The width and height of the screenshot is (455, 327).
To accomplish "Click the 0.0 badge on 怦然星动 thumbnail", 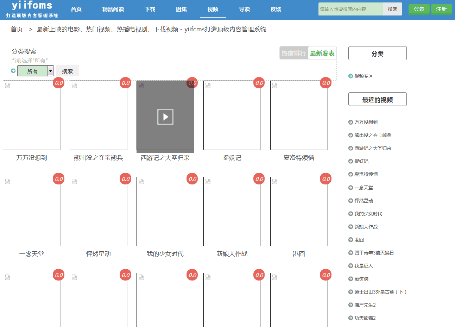I will pyautogui.click(x=126, y=179).
